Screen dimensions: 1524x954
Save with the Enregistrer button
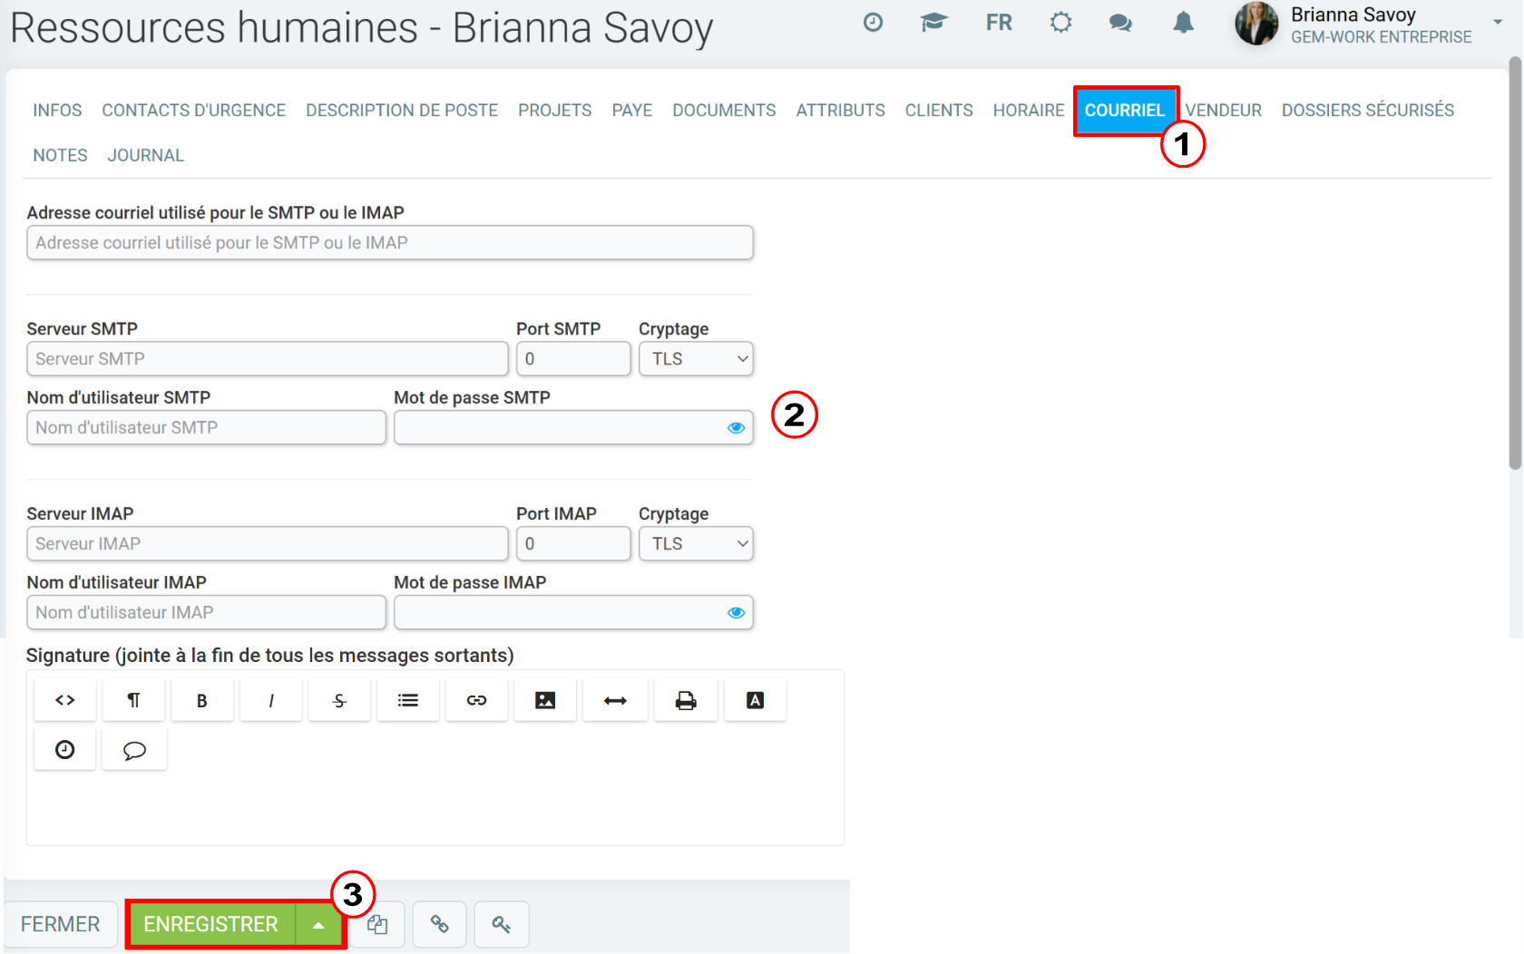click(210, 924)
